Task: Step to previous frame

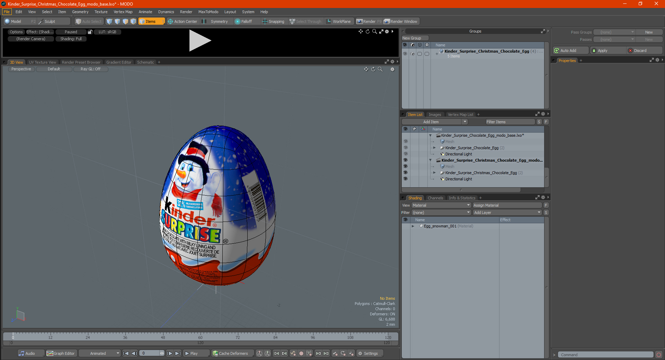Action: 134,353
